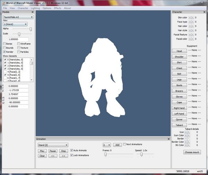Toggle the Auto Animate checkbox
Viewport: 208px width, 175px height.
click(72, 150)
